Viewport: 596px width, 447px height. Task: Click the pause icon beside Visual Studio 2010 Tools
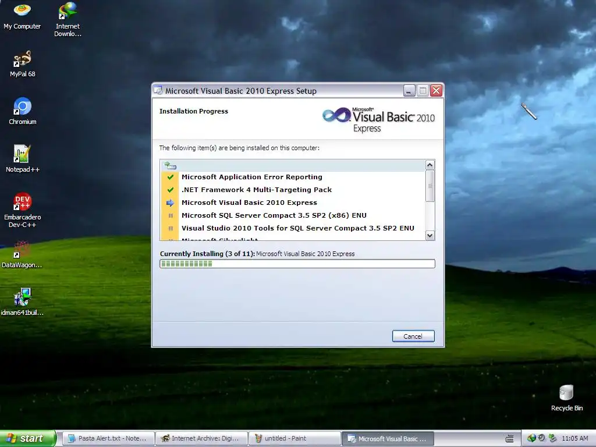click(x=171, y=228)
